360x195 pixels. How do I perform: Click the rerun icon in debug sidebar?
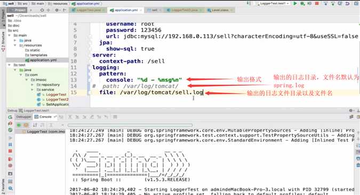[x=10, y=117]
